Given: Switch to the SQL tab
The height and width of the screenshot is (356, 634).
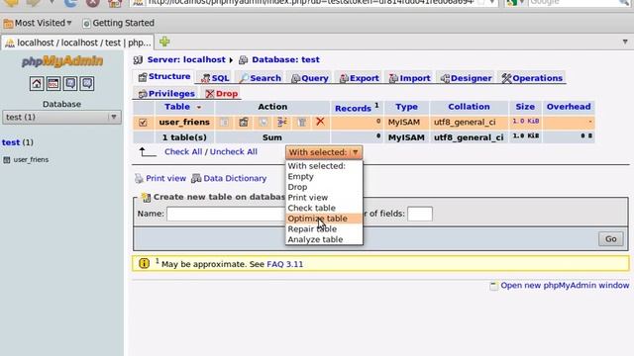Looking at the screenshot, I should point(215,78).
